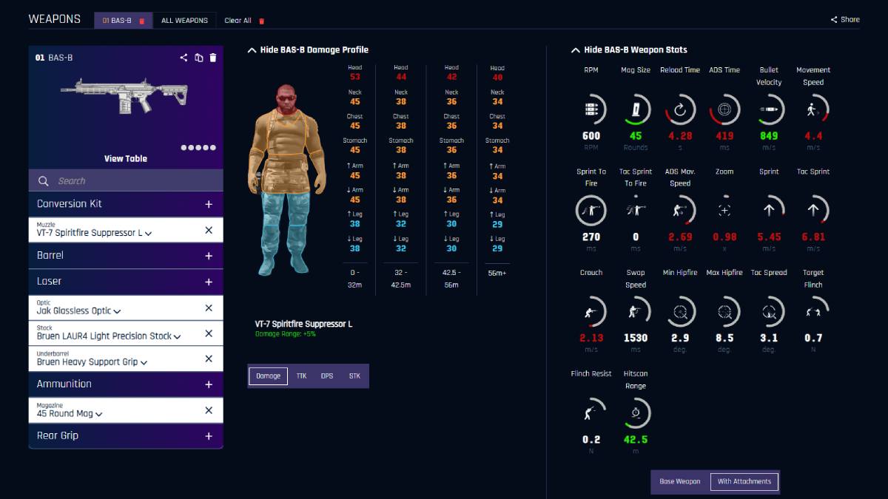Duplicate the BAS-B weapon build
Viewport: 888px width, 499px height.
click(198, 58)
